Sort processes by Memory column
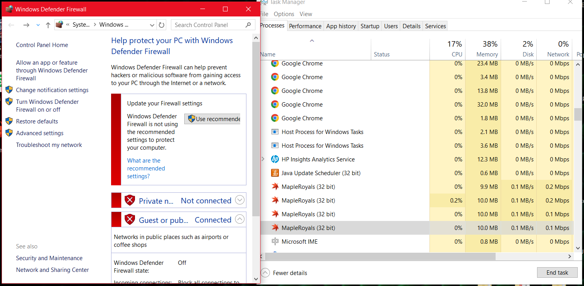 coord(483,49)
